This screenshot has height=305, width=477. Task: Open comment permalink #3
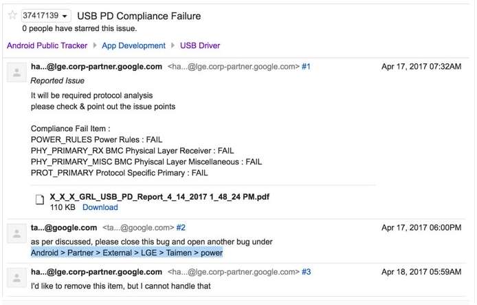point(307,272)
